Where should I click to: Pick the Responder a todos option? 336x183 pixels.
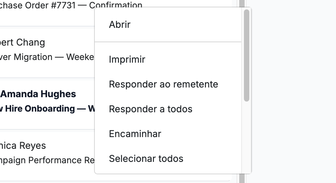168,109
